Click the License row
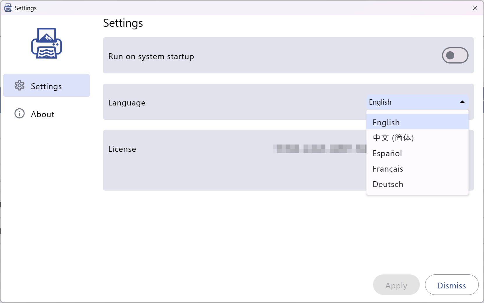The image size is (484, 303). coord(204,160)
